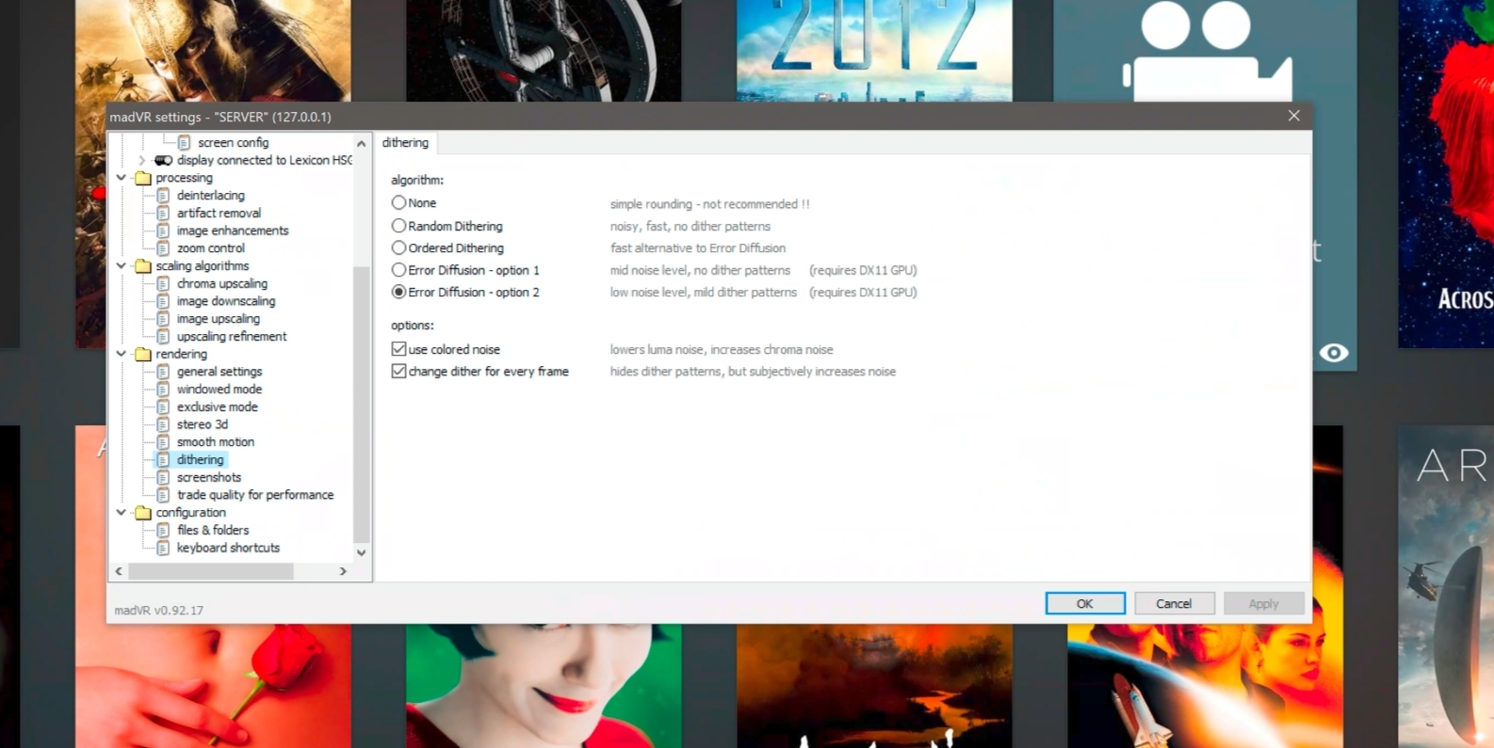The height and width of the screenshot is (748, 1494).
Task: Collapse the processing tree node
Action: pyautogui.click(x=122, y=178)
